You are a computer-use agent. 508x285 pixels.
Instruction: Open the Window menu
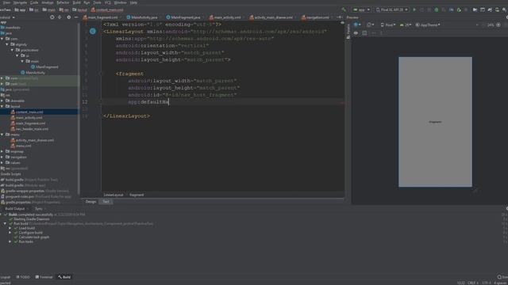click(120, 2)
